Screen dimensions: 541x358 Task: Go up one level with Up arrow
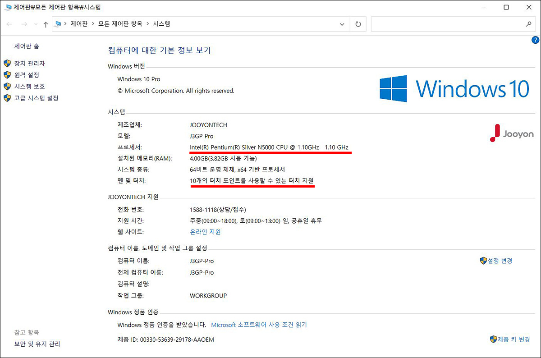tap(46, 24)
